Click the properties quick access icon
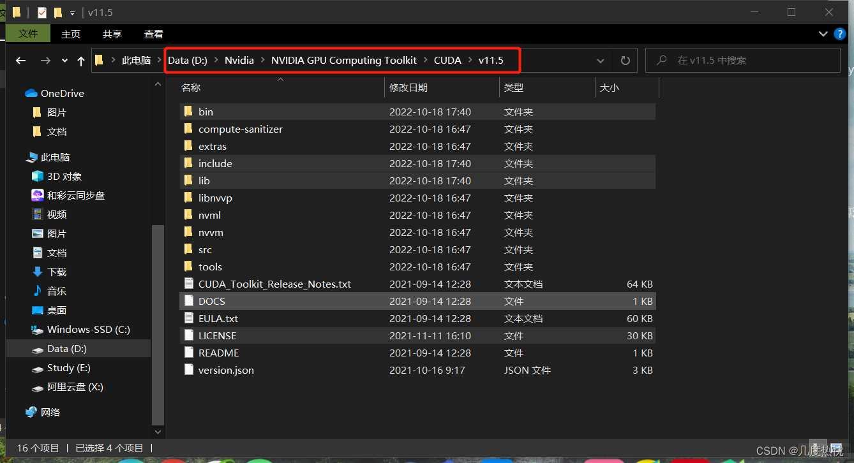This screenshot has height=463, width=854. (x=42, y=13)
